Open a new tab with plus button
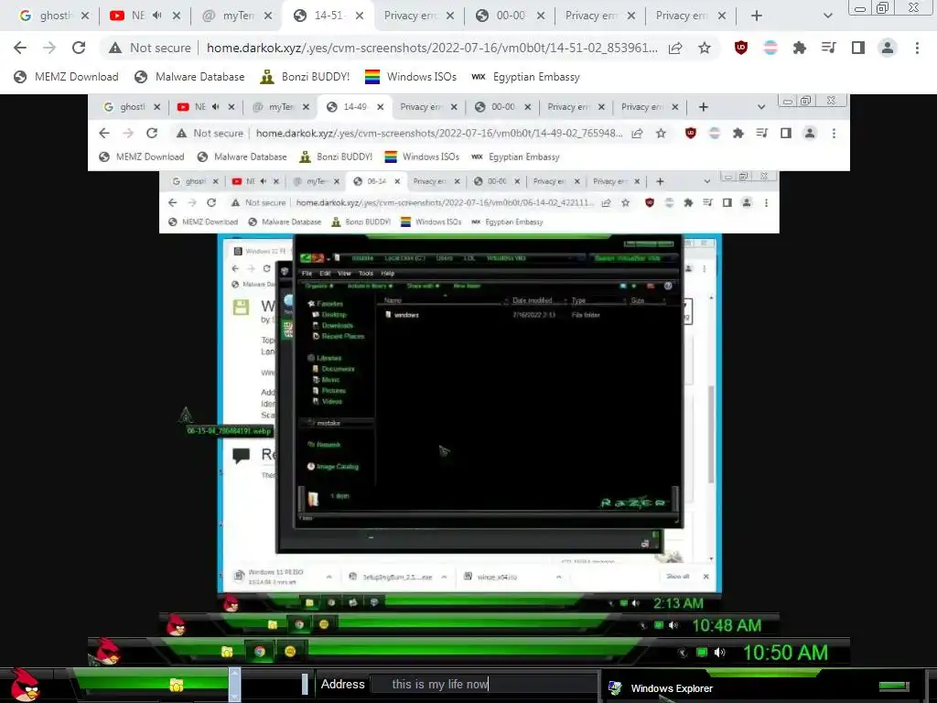 757,16
